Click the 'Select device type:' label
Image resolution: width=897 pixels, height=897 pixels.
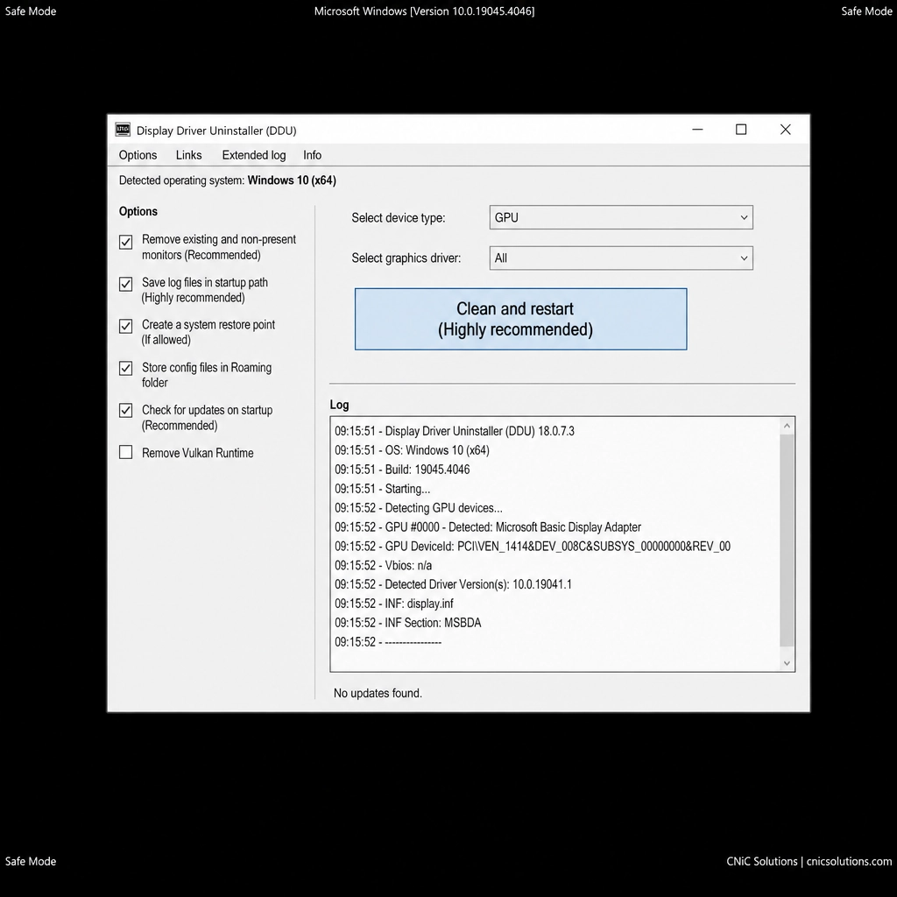point(399,217)
